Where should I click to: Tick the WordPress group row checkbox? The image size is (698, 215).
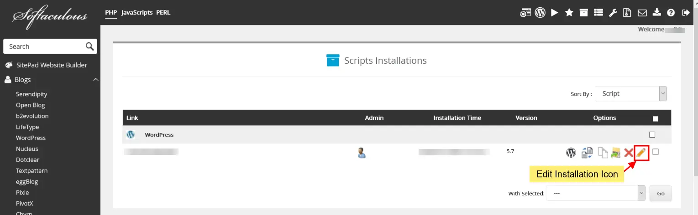coord(652,135)
